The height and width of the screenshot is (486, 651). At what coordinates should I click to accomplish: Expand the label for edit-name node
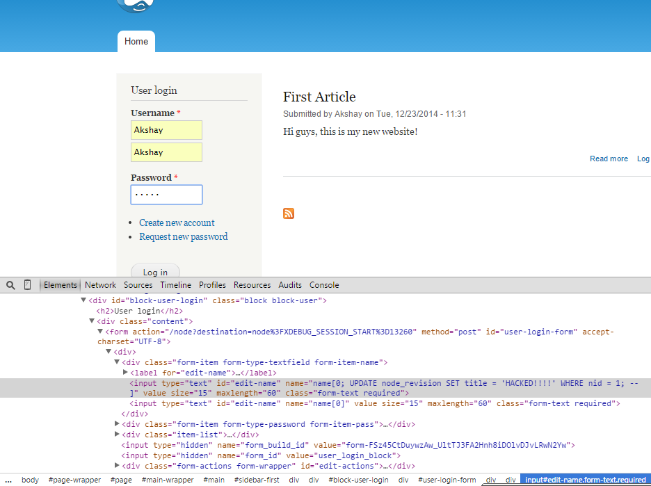click(125, 373)
